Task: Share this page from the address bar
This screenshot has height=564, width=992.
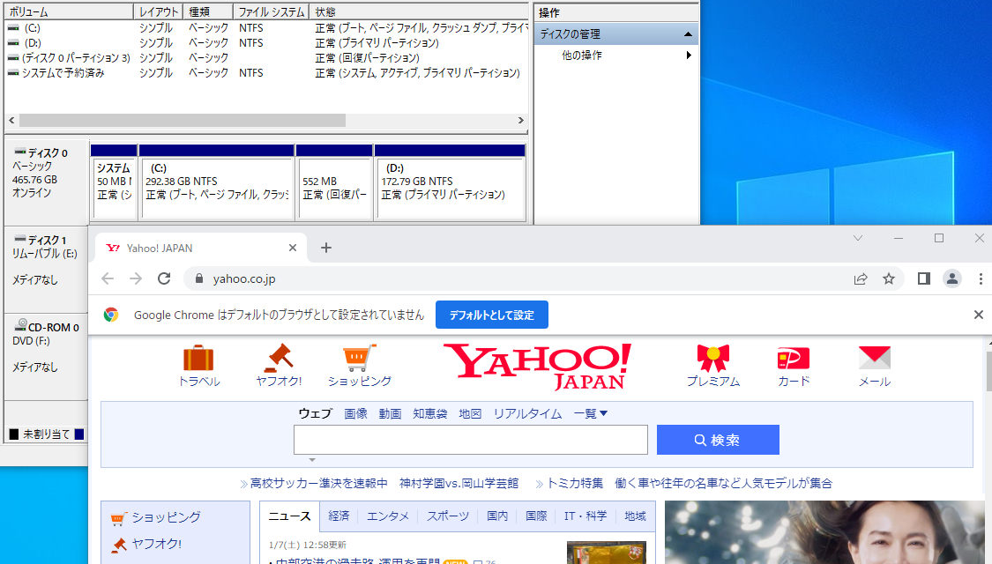Action: (x=861, y=278)
